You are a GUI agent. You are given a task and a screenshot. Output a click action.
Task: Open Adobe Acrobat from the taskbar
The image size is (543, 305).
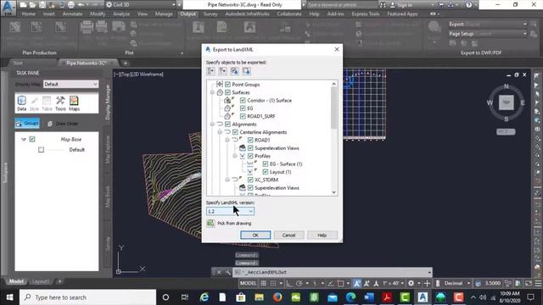pyautogui.click(x=387, y=297)
